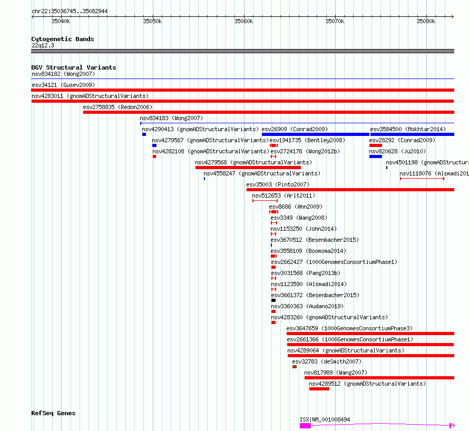The height and width of the screenshot is (431, 469).
Task: Open nsv834183 (Wong2007) variant
Action: click(171, 118)
